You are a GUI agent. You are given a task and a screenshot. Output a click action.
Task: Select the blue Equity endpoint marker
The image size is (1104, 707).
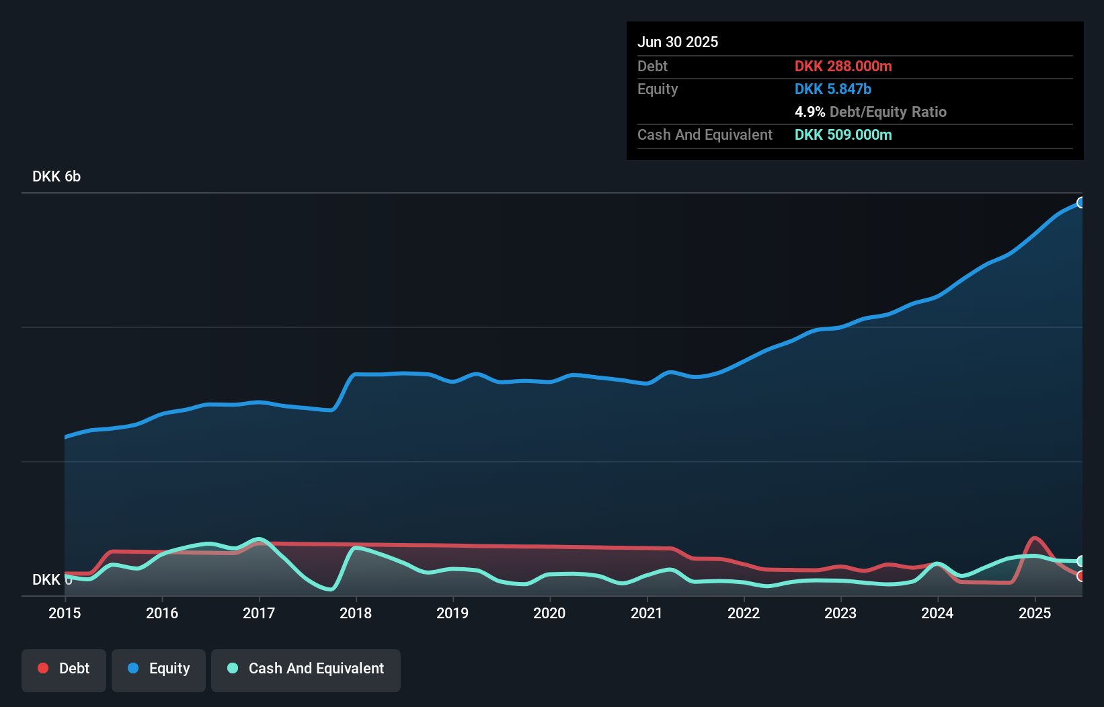click(1081, 202)
